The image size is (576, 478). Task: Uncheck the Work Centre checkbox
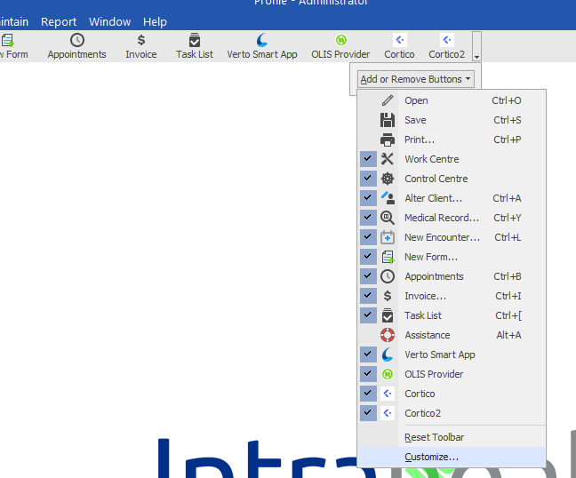click(368, 159)
